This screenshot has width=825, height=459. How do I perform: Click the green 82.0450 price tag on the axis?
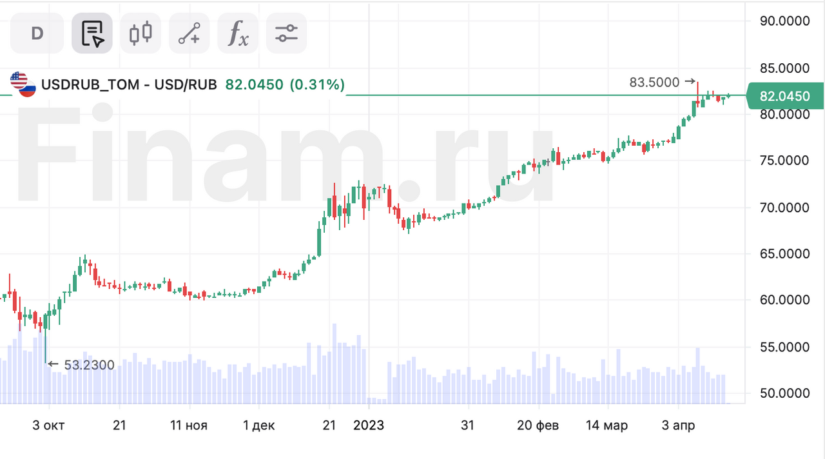[785, 96]
